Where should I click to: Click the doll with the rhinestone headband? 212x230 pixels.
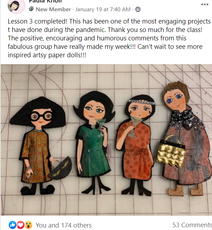coord(135,145)
